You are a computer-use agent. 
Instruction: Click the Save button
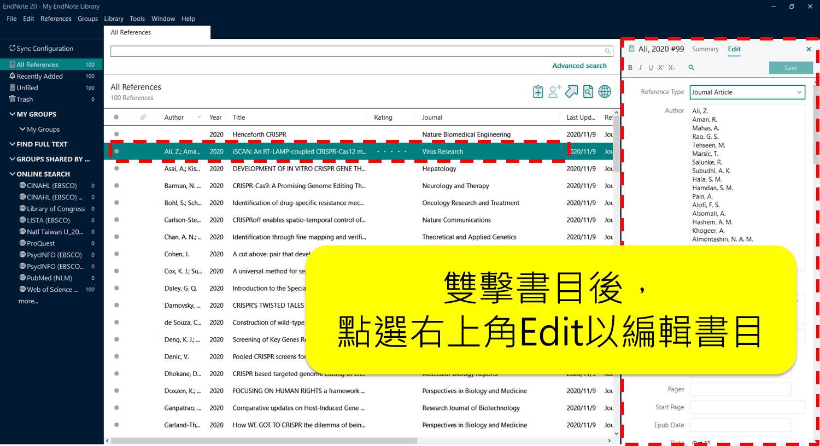(x=791, y=68)
